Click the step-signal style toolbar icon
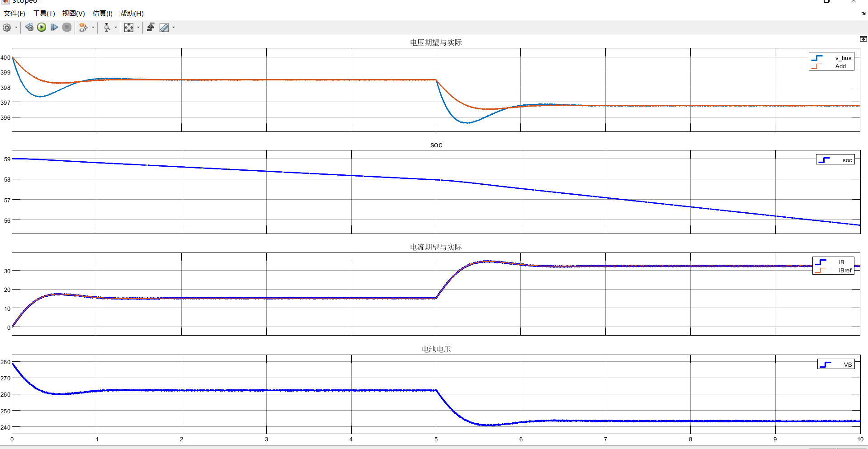This screenshot has height=449, width=868. coord(151,28)
